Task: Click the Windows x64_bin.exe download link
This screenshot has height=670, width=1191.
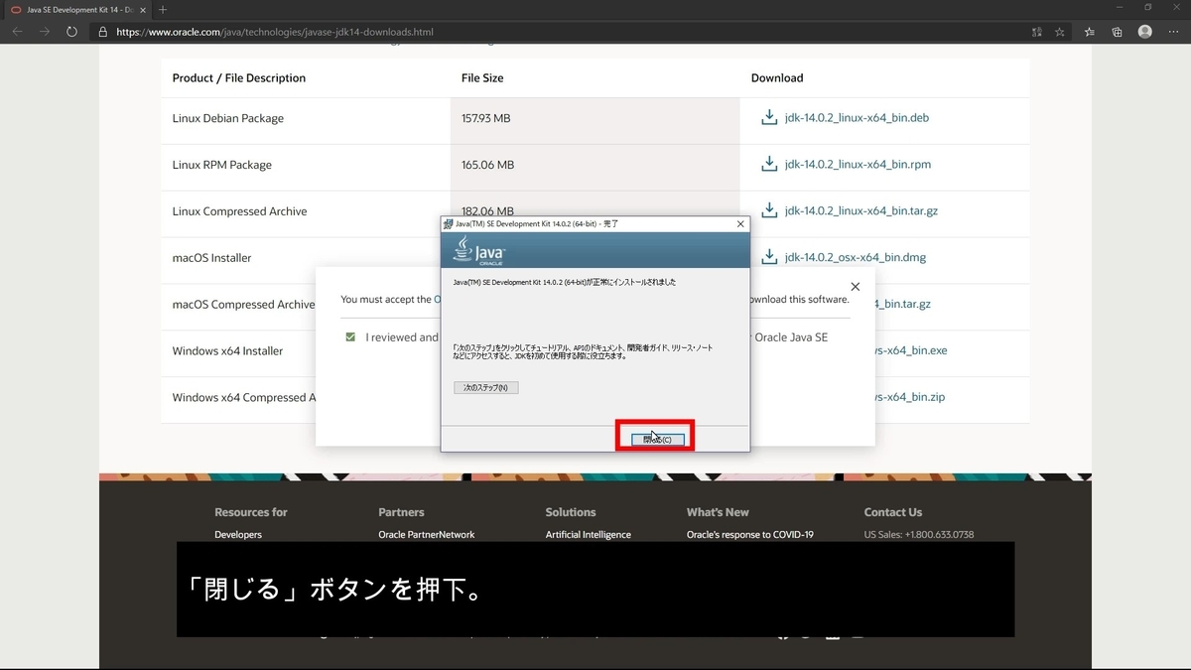Action: coord(912,350)
